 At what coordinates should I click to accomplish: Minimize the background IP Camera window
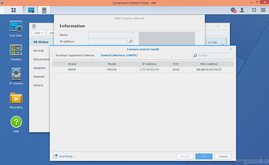212,26
